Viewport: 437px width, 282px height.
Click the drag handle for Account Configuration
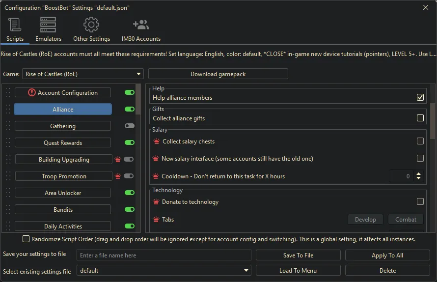8,92
